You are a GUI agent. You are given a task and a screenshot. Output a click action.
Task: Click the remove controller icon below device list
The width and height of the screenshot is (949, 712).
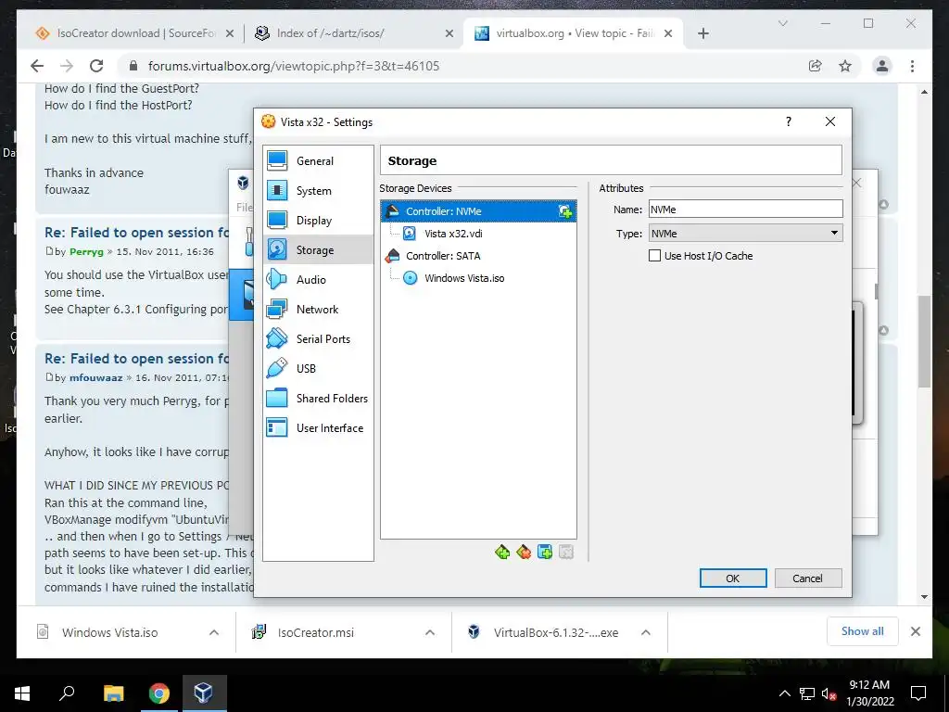[524, 553]
